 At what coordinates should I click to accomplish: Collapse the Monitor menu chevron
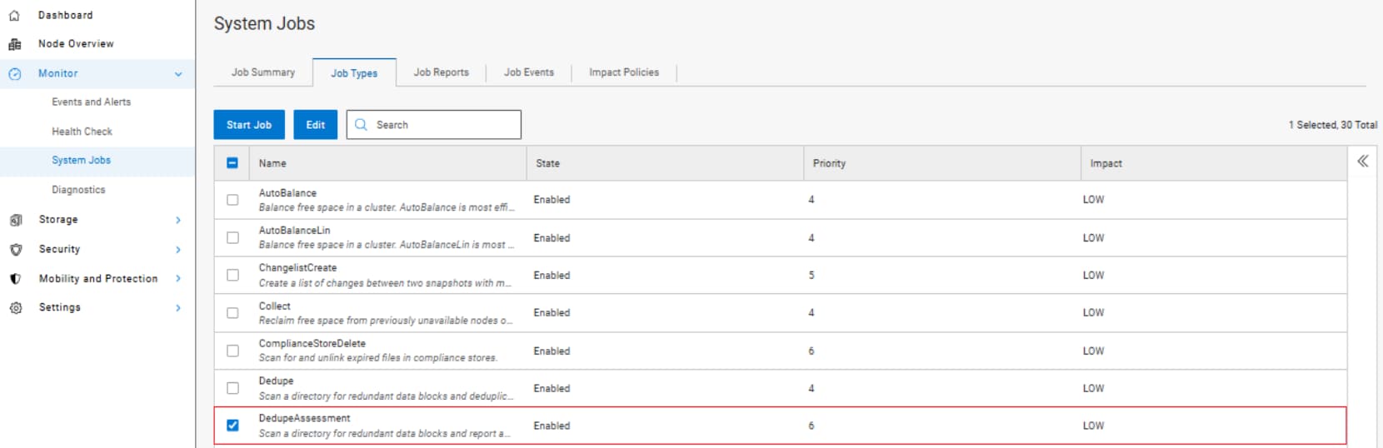pos(178,74)
